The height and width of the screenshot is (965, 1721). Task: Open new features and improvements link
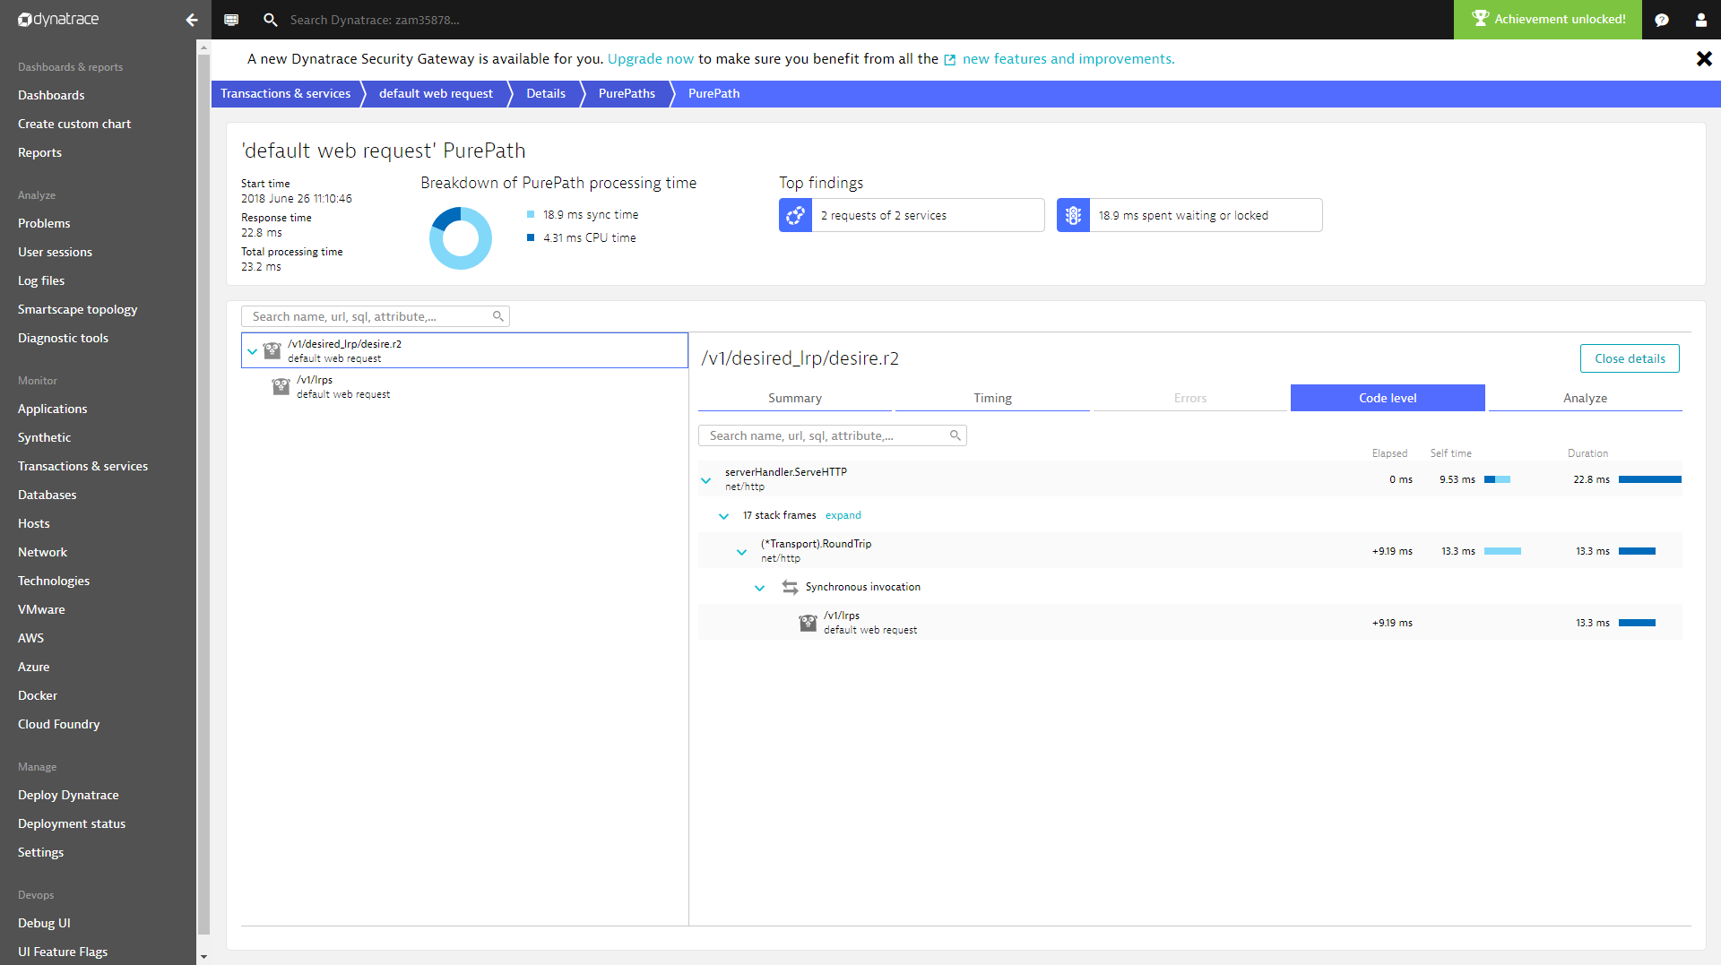tap(1068, 59)
